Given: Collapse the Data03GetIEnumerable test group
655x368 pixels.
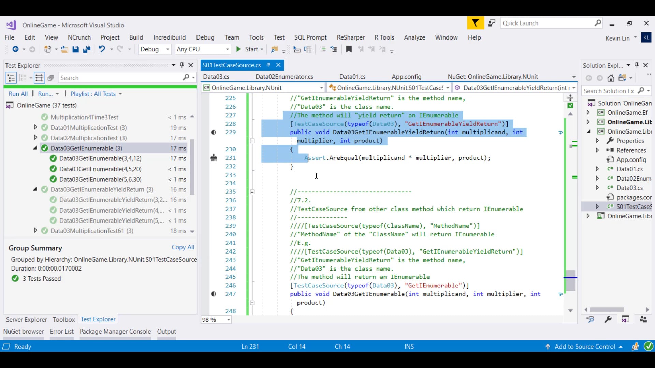Looking at the screenshot, I should (x=35, y=148).
